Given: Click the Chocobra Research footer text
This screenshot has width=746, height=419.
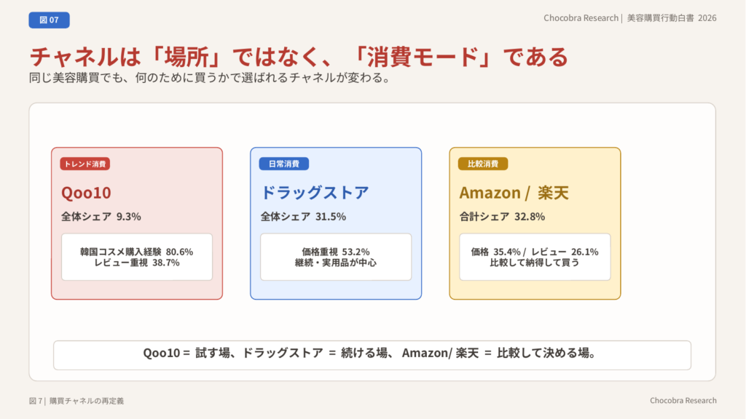Looking at the screenshot, I should coord(683,401).
